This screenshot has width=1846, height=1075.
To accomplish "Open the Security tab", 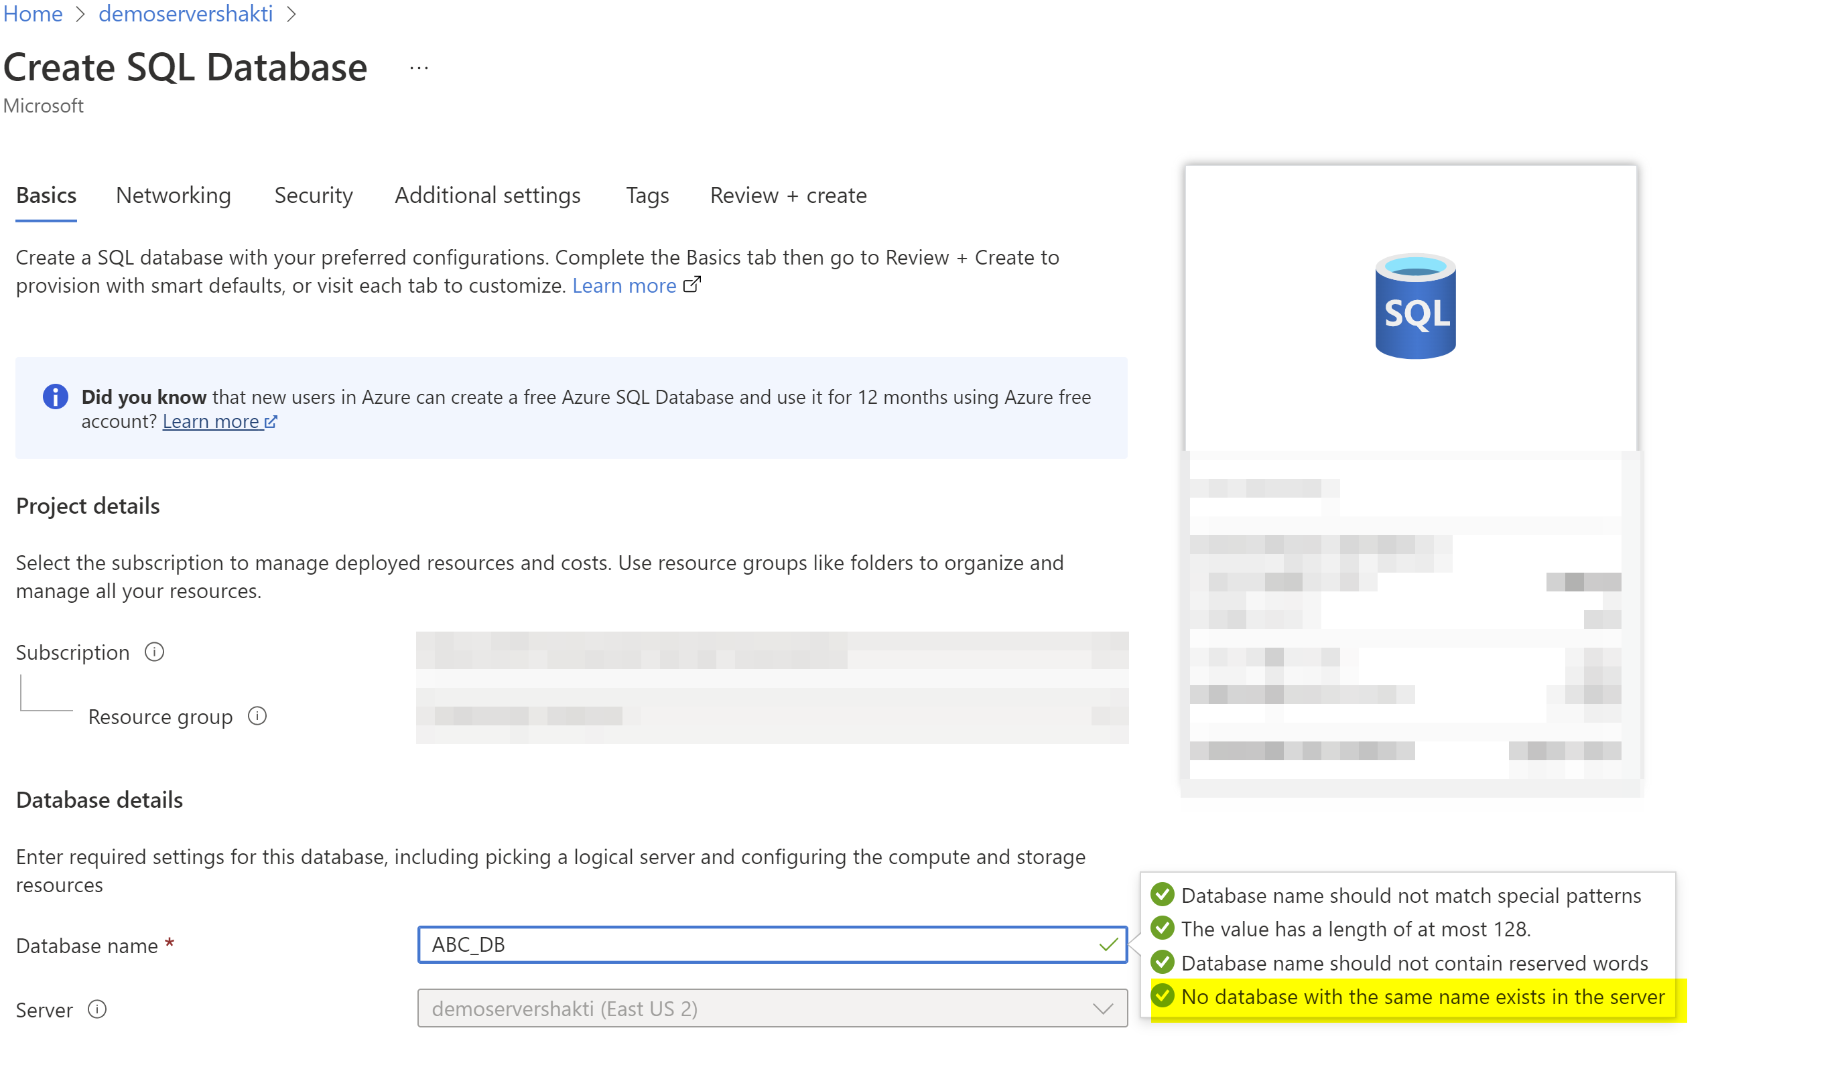I will coord(314,196).
